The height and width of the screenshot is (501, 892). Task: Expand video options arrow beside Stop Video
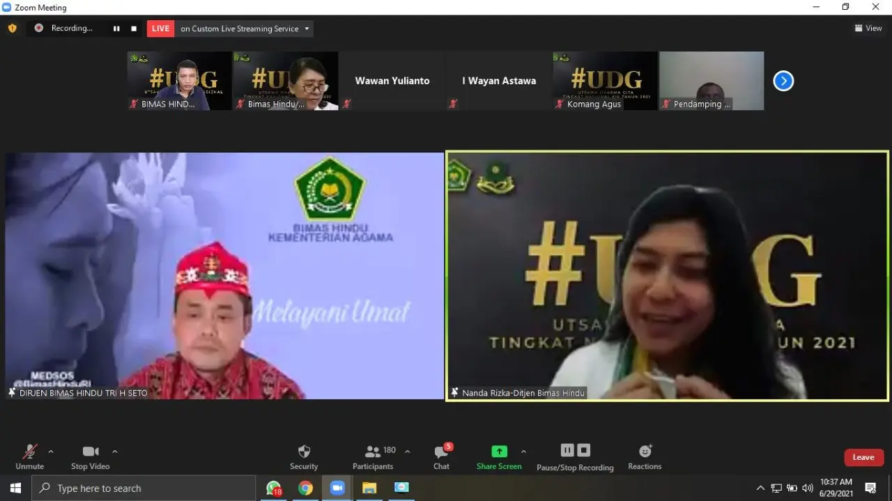115,451
